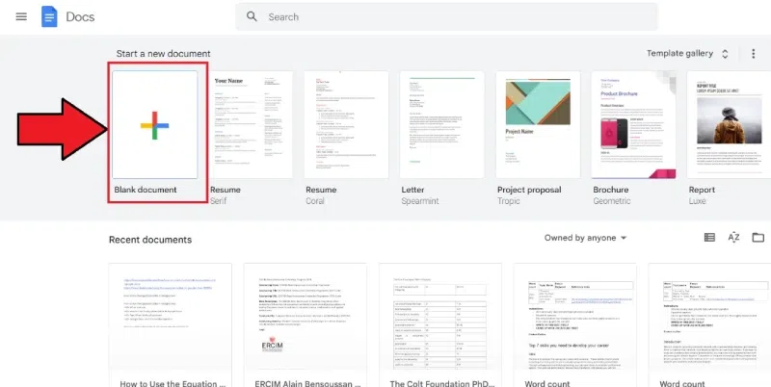Screen dimensions: 771x387
Task: Click the Recent documents heading
Action: click(150, 240)
